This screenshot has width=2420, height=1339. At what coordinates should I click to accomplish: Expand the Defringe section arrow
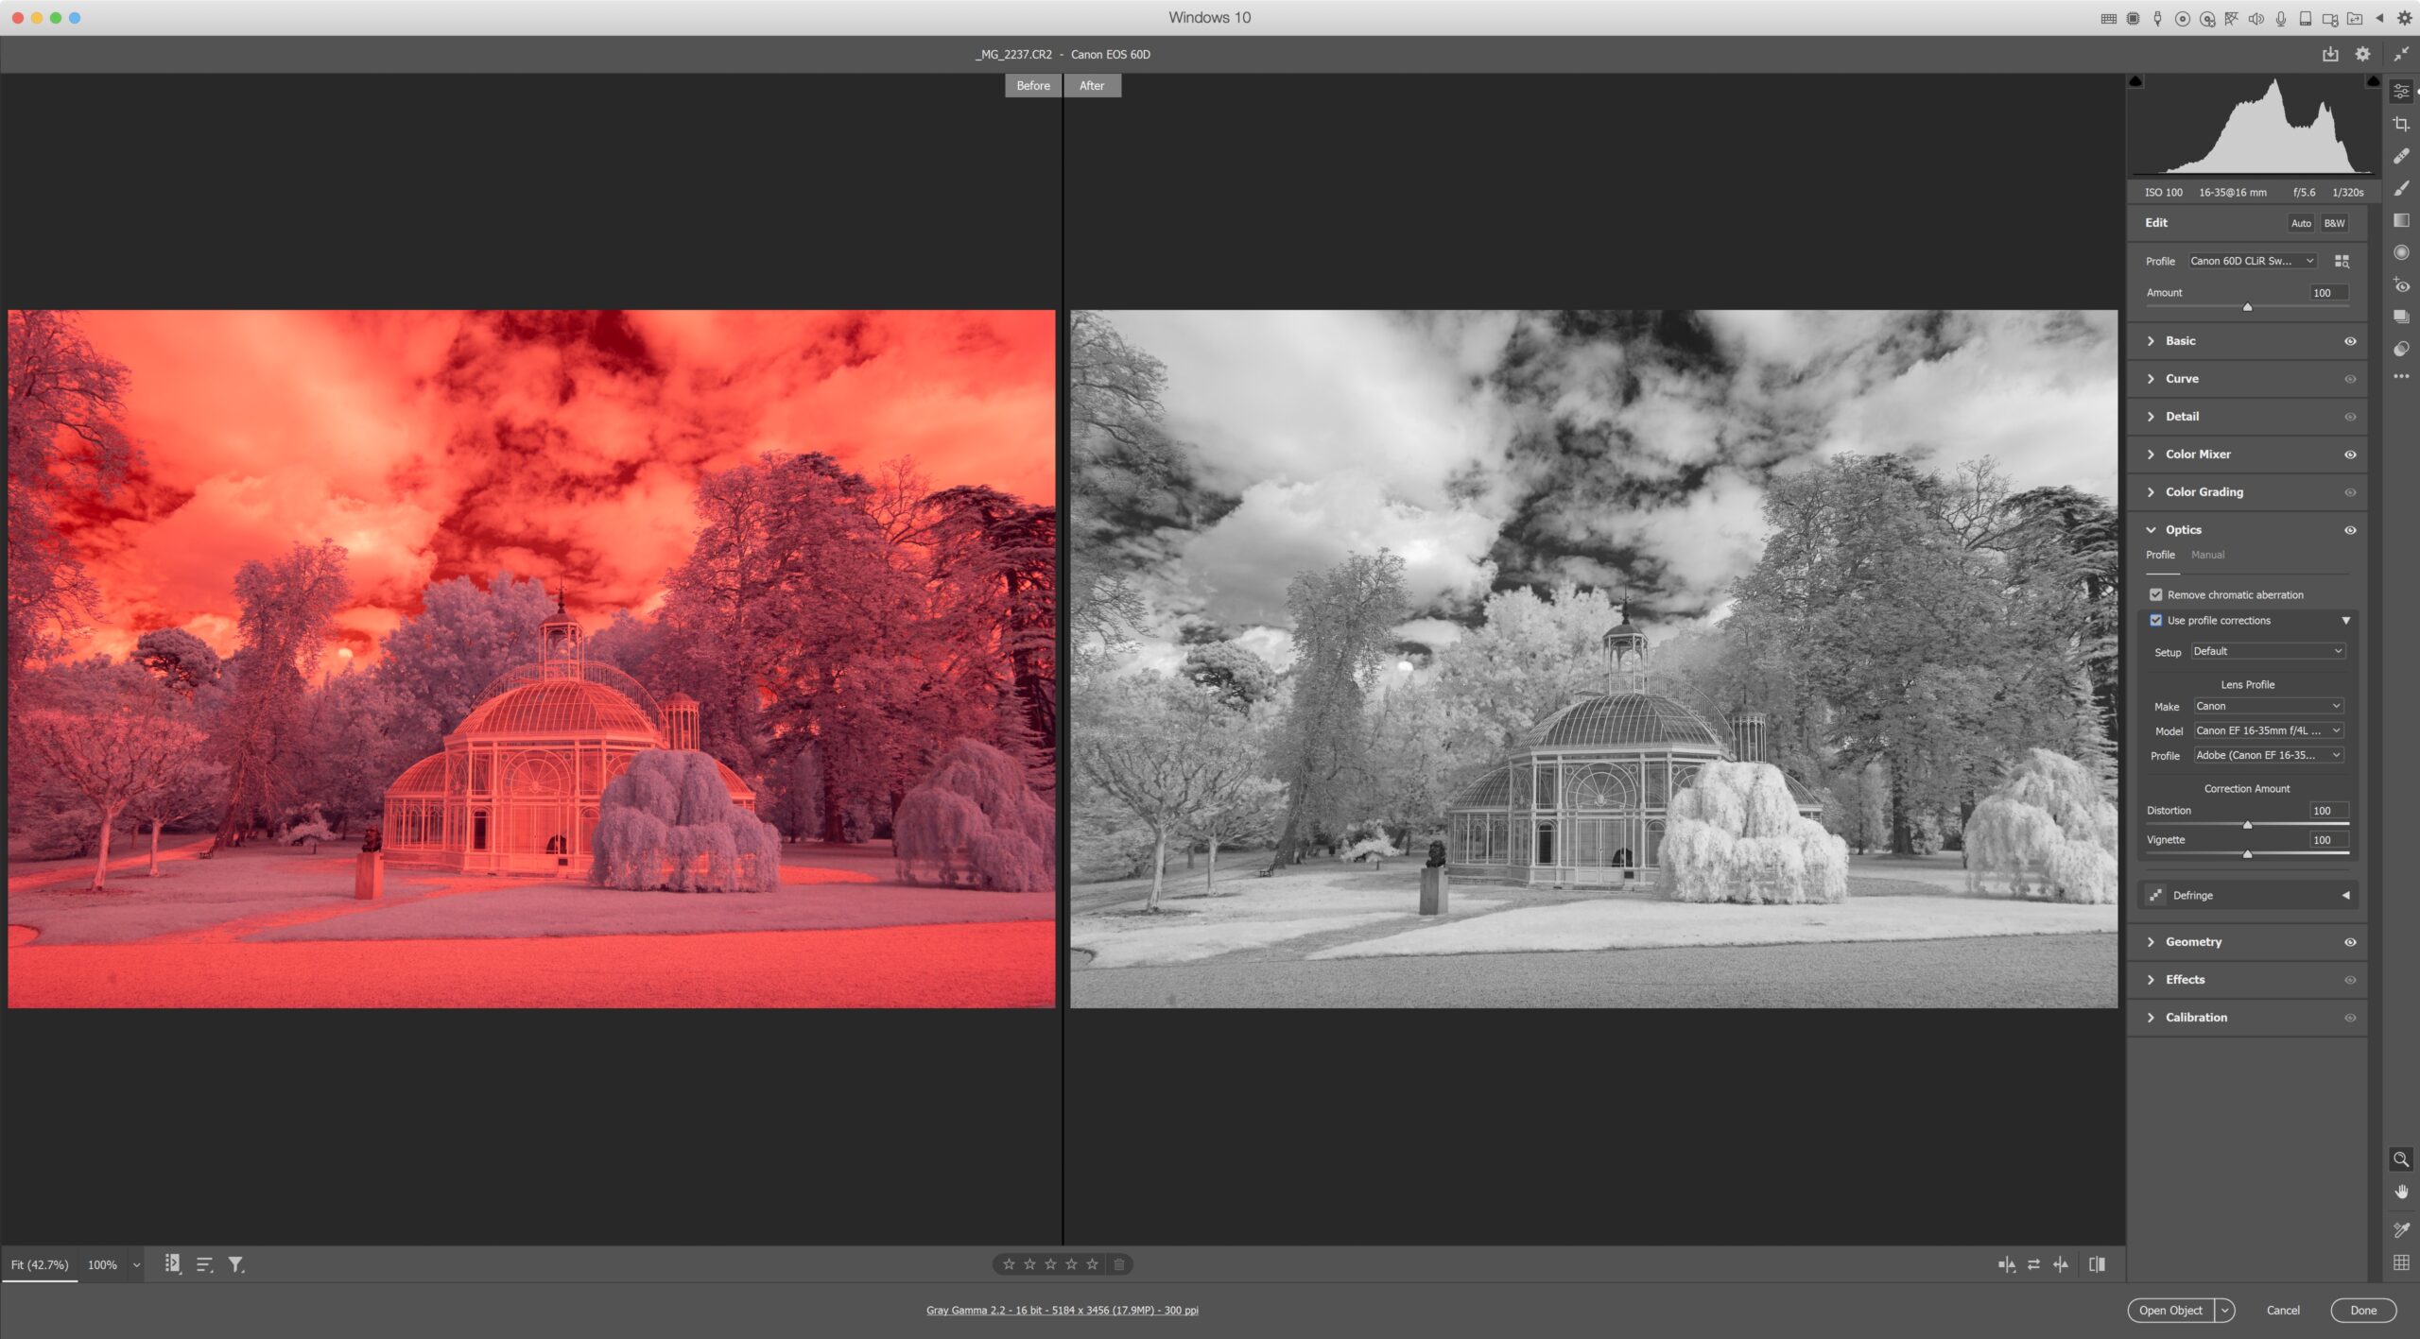(2345, 895)
